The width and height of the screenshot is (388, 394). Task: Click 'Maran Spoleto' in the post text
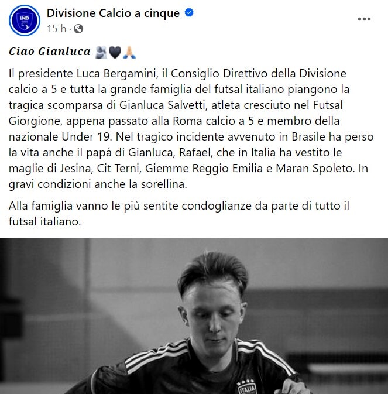click(314, 169)
